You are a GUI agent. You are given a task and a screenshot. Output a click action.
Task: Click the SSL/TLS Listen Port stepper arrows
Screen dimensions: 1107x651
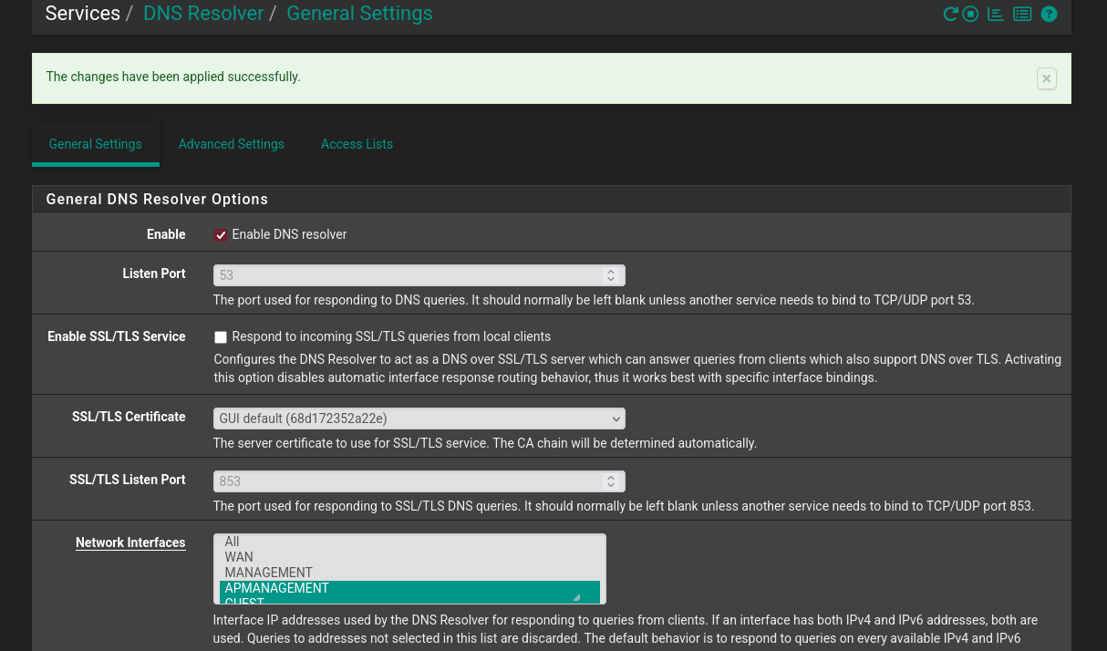click(610, 481)
